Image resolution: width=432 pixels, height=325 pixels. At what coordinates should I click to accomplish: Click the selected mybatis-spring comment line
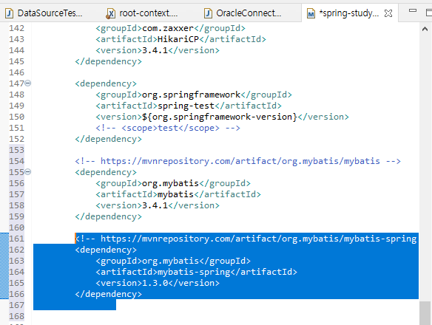tap(246, 239)
